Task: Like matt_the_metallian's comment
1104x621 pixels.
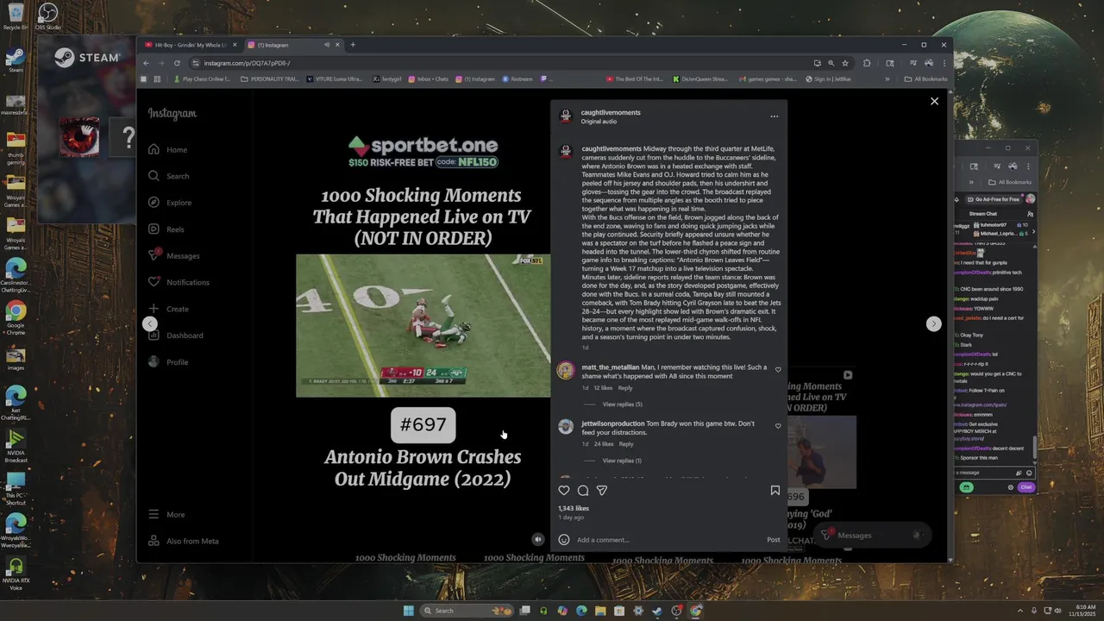Action: [x=778, y=370]
